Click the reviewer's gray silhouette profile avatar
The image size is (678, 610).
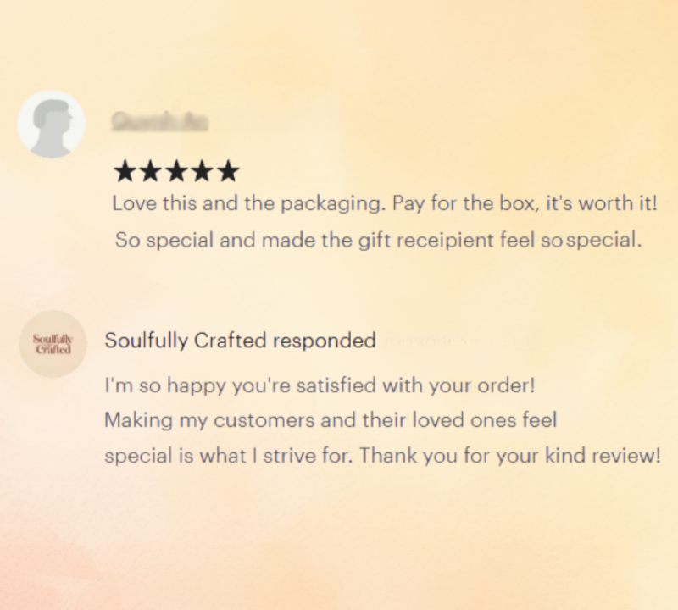(52, 124)
